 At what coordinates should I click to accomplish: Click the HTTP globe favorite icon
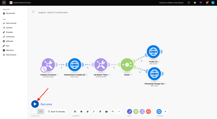pos(159,112)
